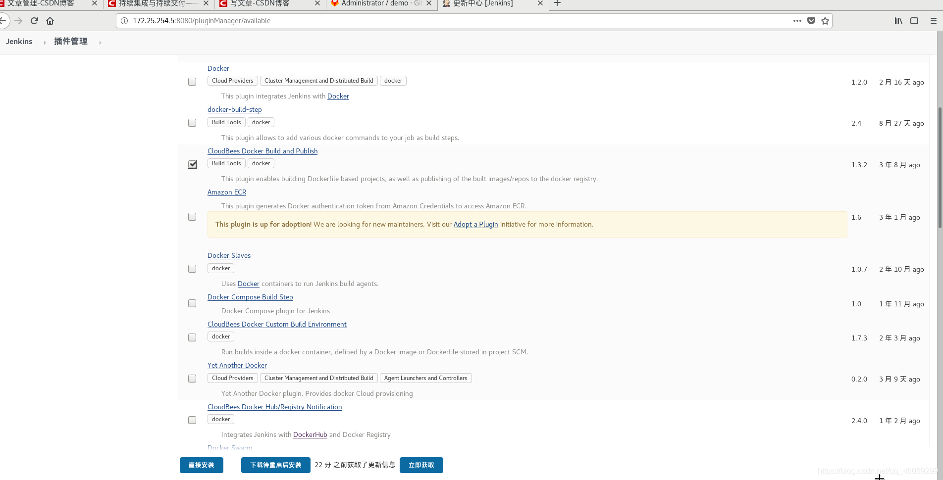The width and height of the screenshot is (943, 480).
Task: Bookmark this page with the star icon
Action: coord(825,21)
